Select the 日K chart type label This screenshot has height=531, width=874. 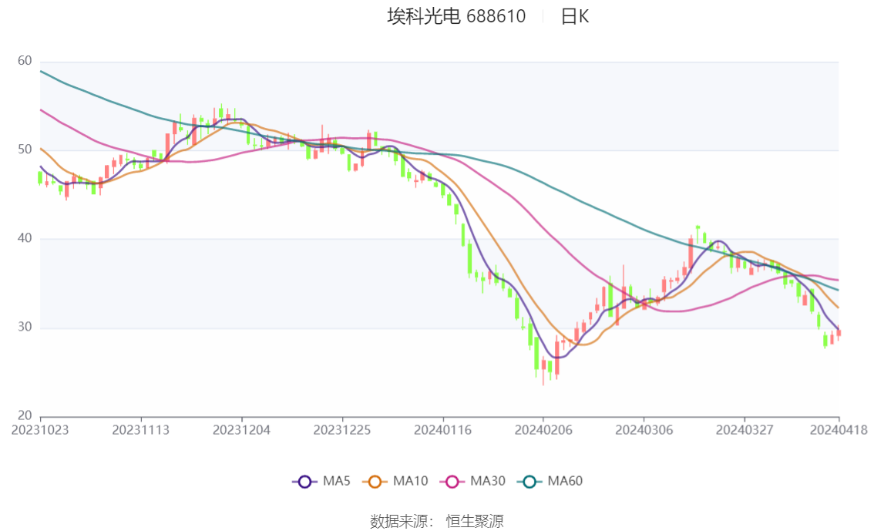coord(574,16)
